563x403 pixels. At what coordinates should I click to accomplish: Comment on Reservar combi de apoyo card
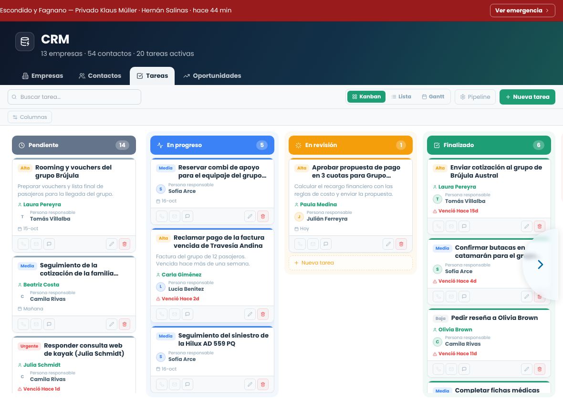pyautogui.click(x=188, y=216)
